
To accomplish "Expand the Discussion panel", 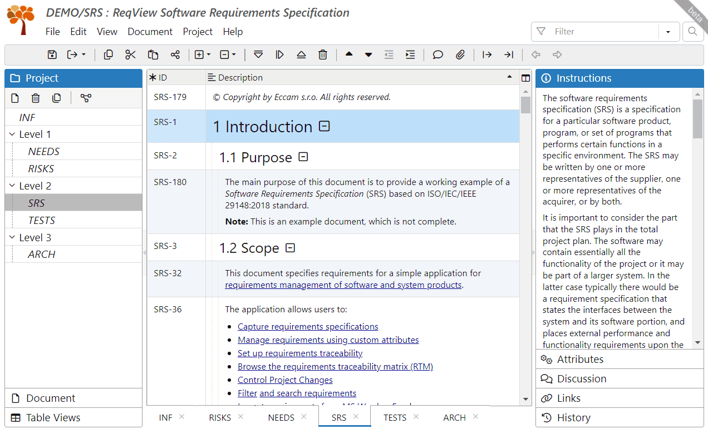I will coord(619,379).
